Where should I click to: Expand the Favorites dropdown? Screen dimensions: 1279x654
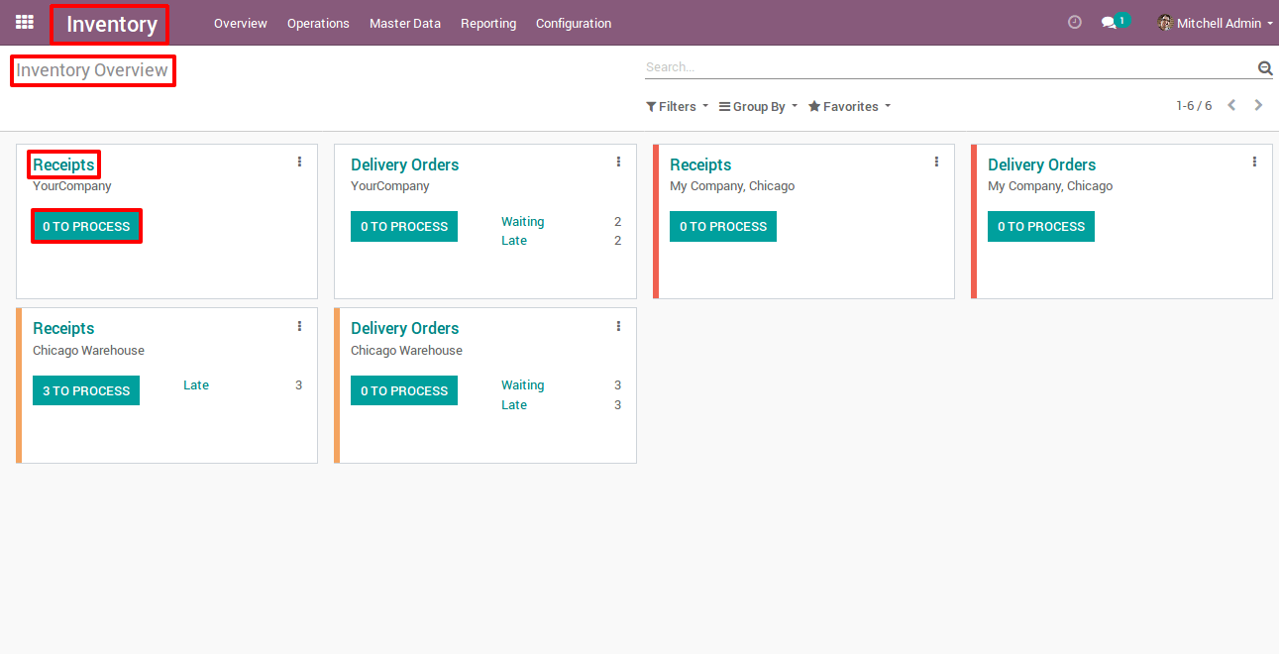pyautogui.click(x=849, y=106)
